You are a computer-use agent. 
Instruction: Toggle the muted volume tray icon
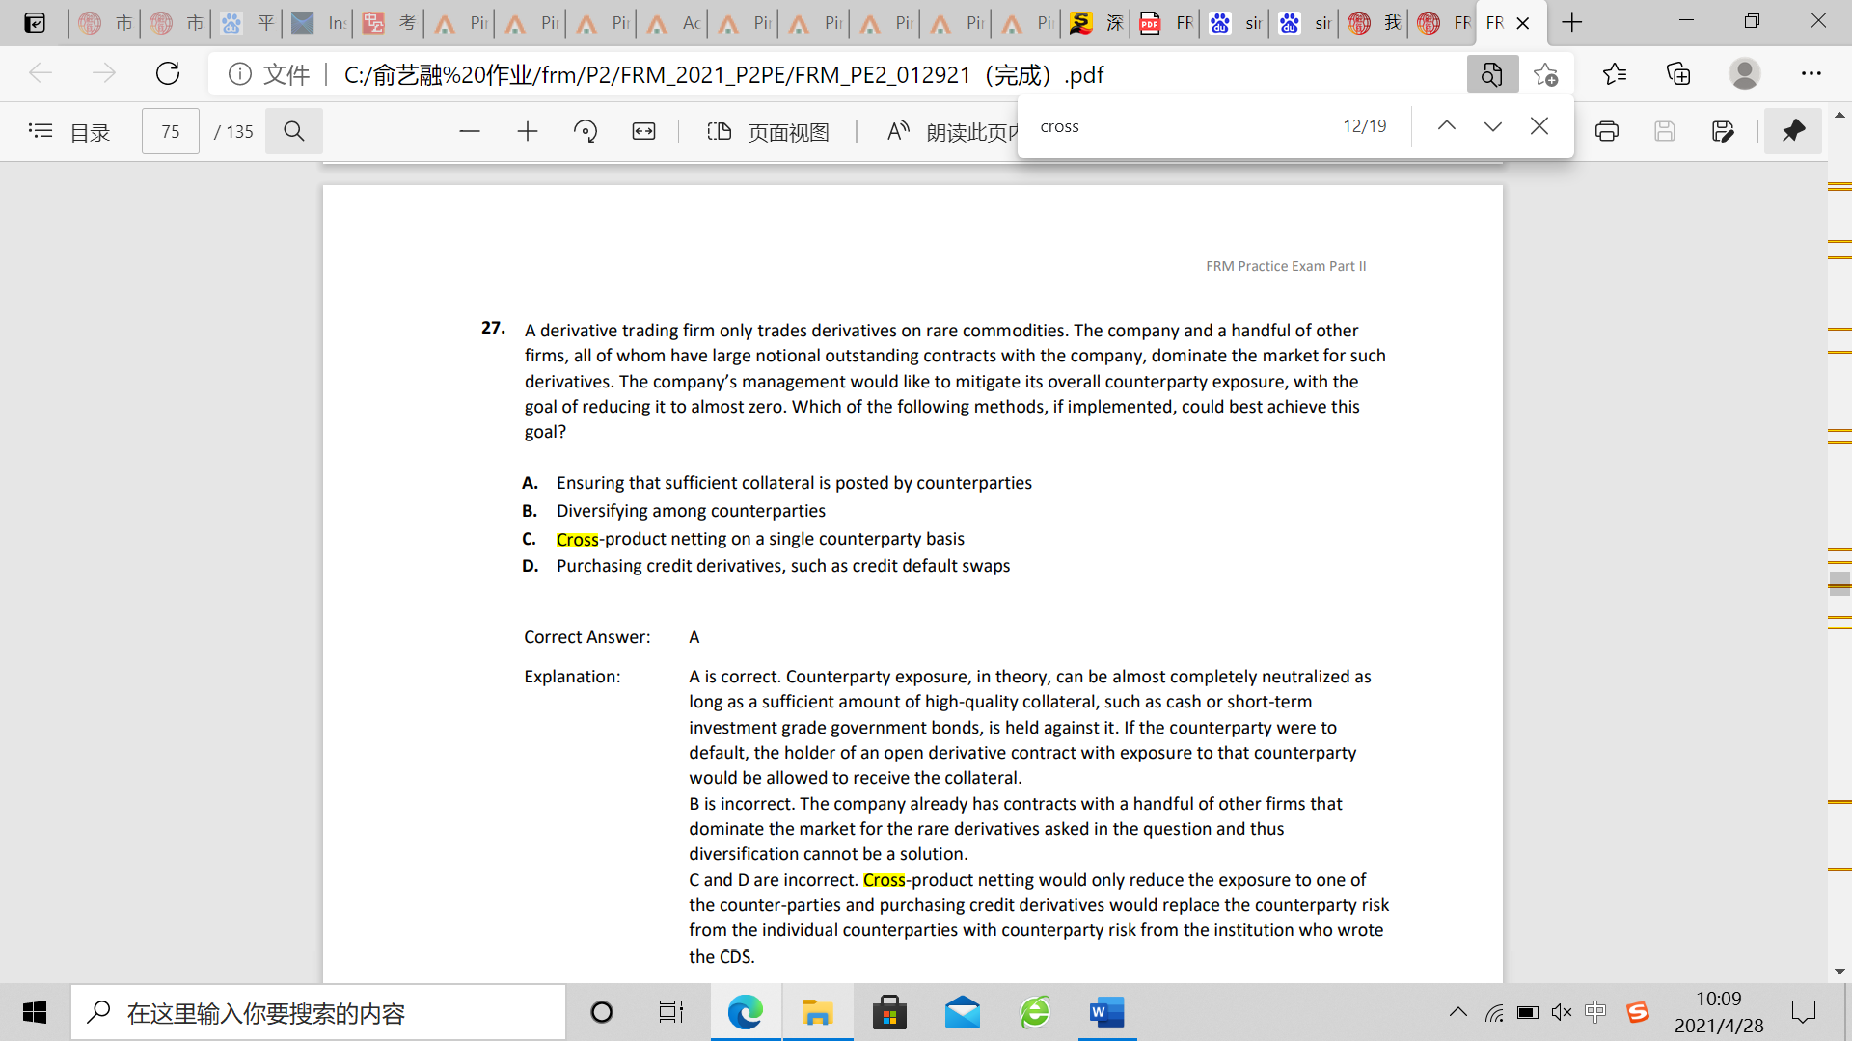[1562, 1012]
